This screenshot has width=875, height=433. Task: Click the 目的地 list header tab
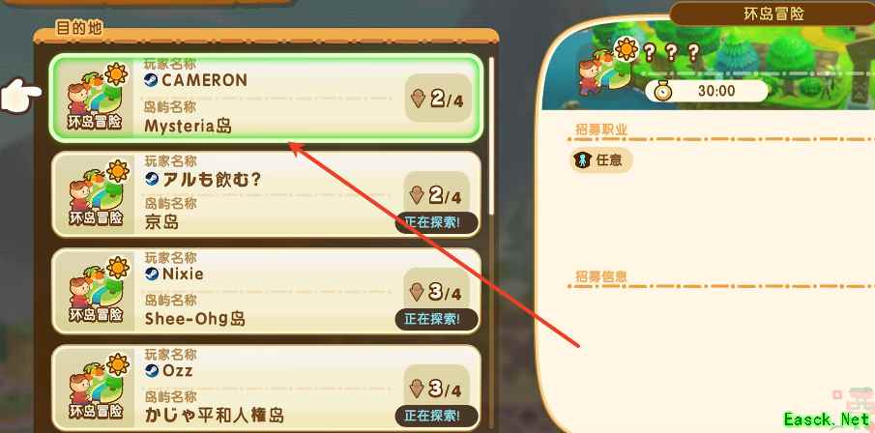click(x=79, y=27)
